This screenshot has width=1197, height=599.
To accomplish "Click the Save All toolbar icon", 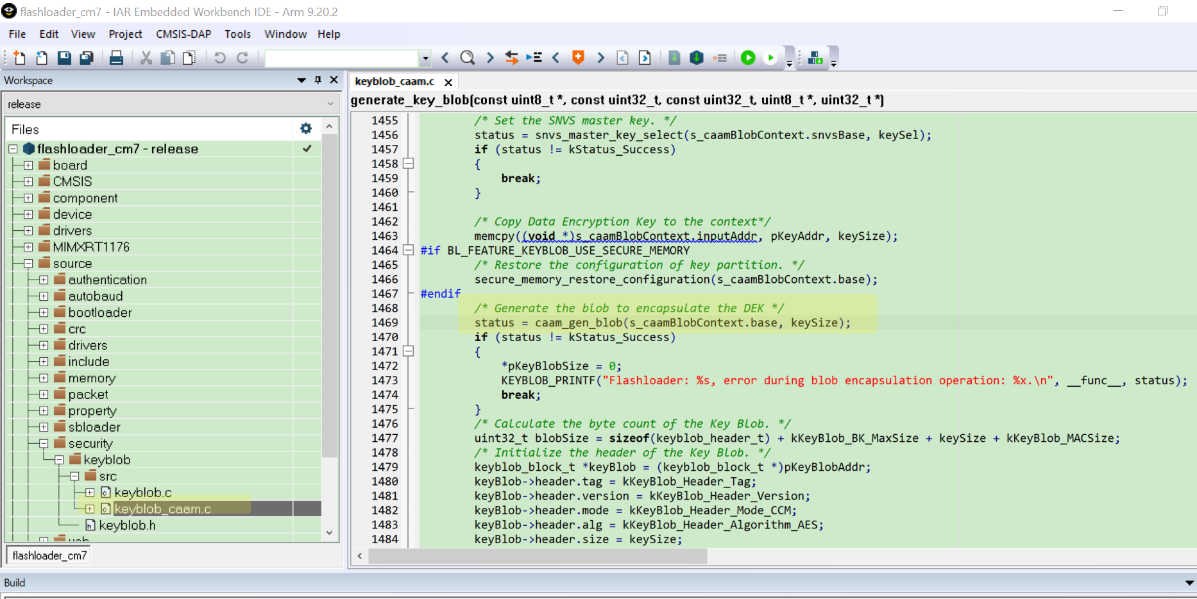I will 86,58.
